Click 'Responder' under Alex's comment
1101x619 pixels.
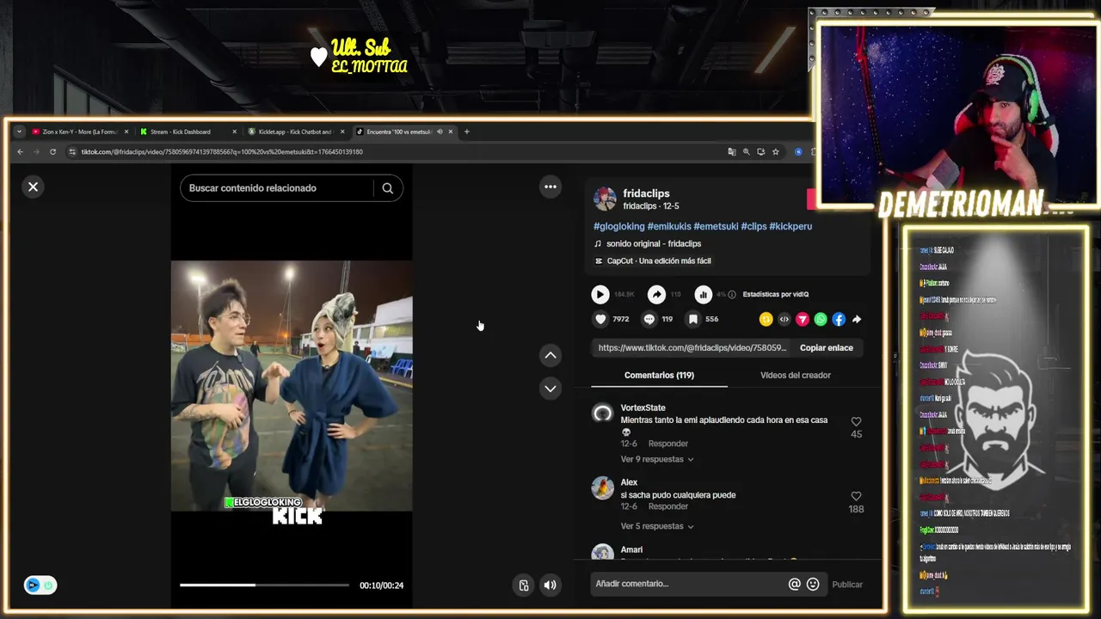click(668, 507)
